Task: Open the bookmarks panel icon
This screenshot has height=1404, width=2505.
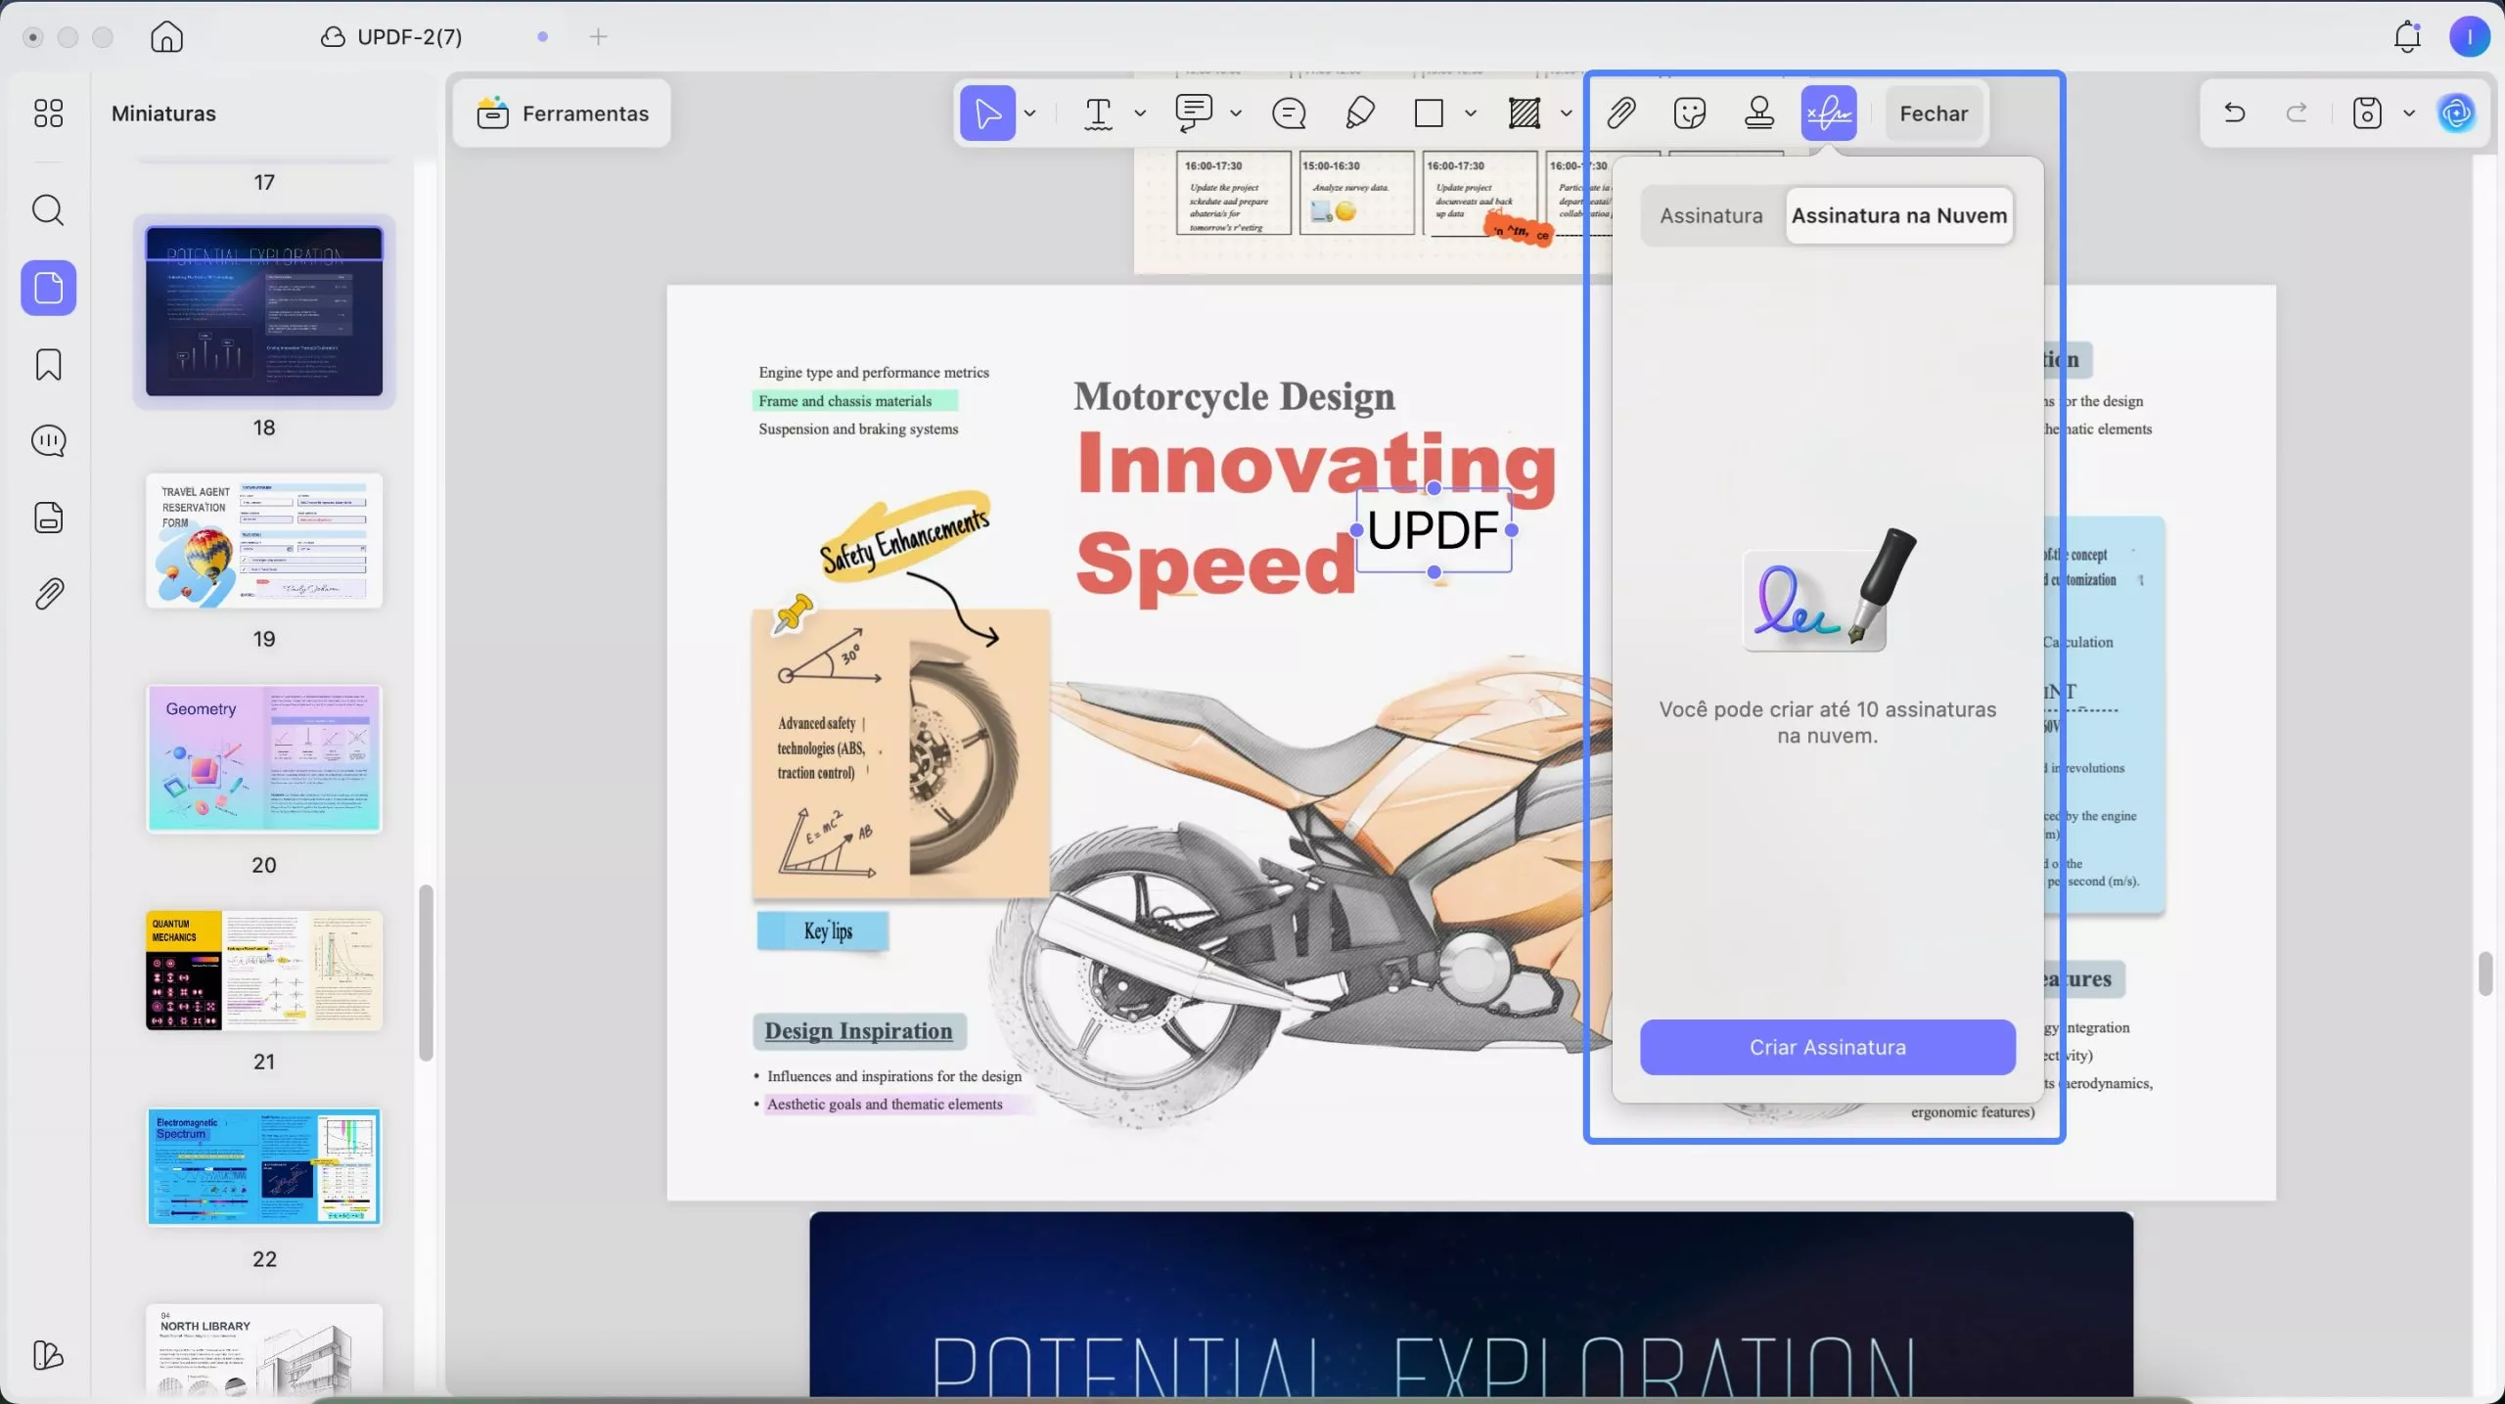Action: (48, 364)
